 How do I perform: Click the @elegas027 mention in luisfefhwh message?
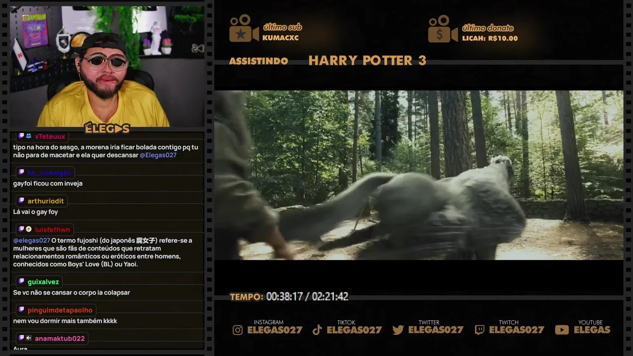[x=32, y=241]
